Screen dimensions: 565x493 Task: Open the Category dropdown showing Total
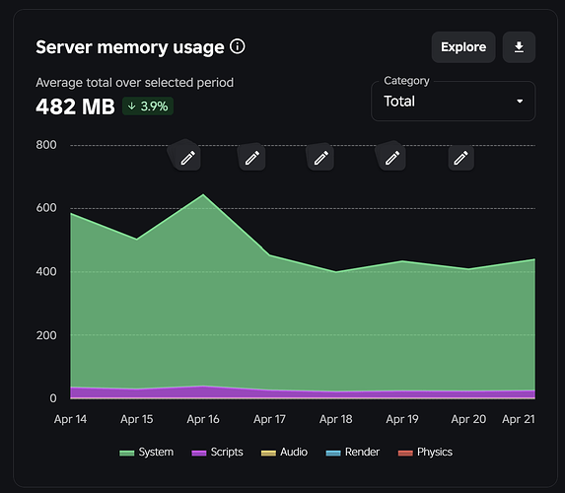(x=453, y=102)
